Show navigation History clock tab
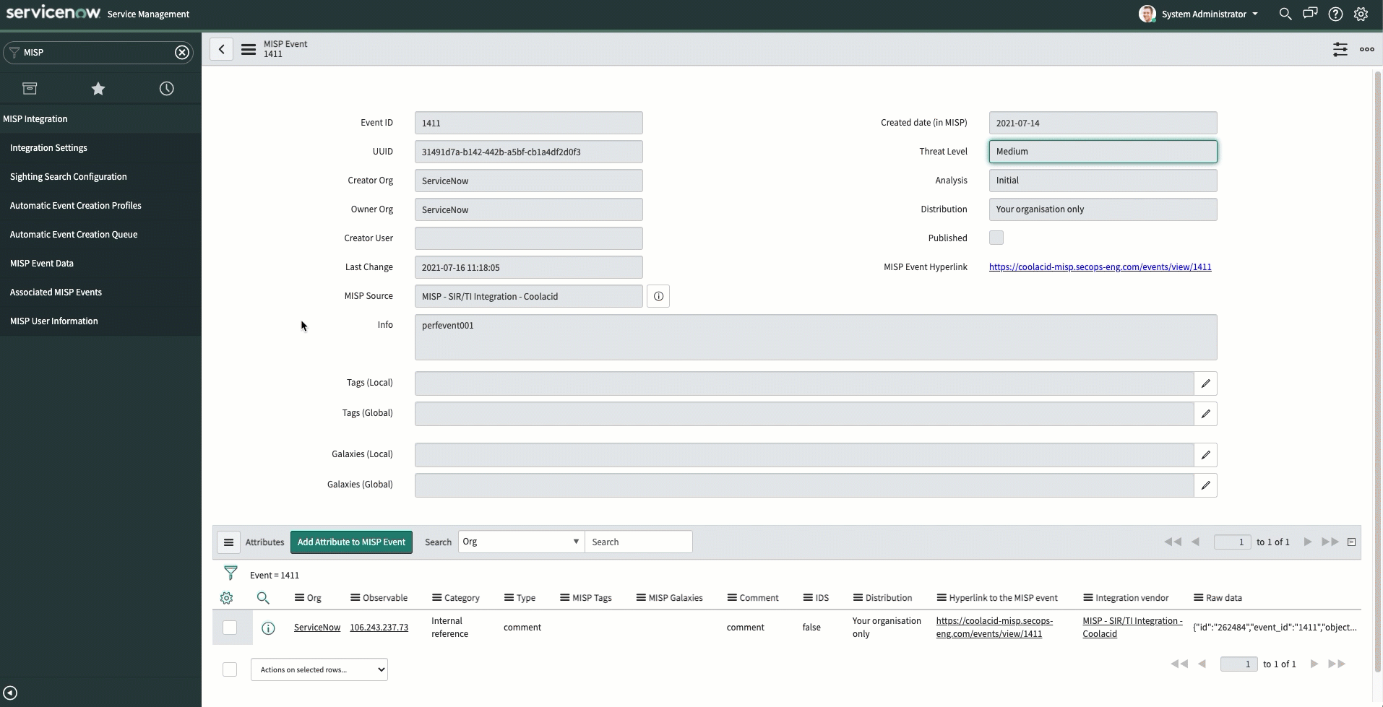The height and width of the screenshot is (707, 1383). click(x=167, y=88)
